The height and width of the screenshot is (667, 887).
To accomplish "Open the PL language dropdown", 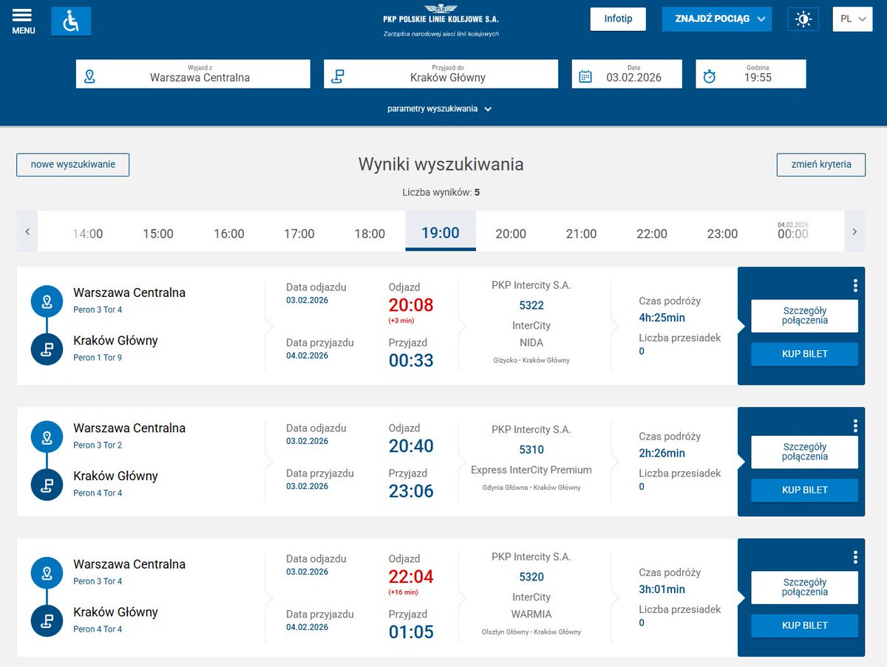I will tap(852, 18).
